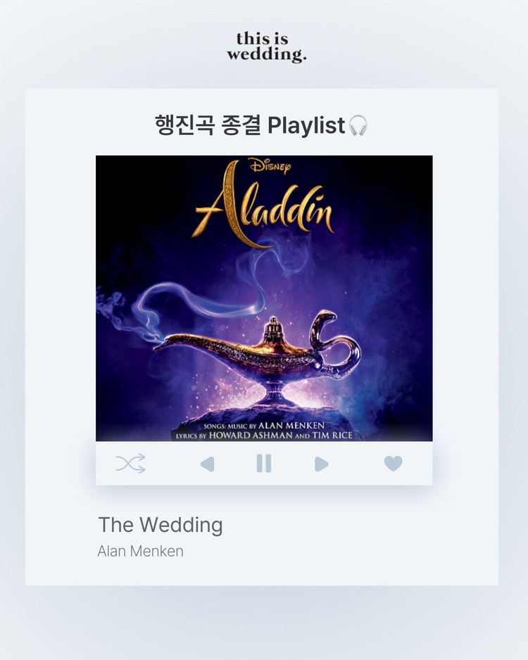Toggle shuffle playback icon
Image resolution: width=528 pixels, height=660 pixels.
pos(130,464)
